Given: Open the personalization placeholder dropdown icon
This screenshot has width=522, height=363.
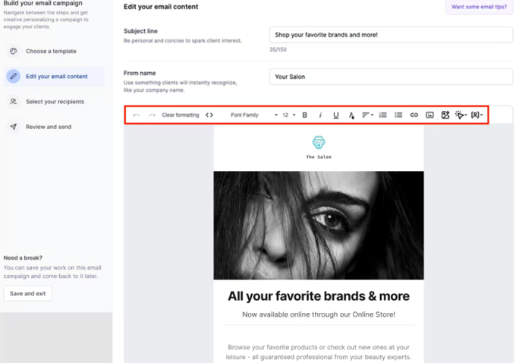Looking at the screenshot, I should 476,115.
